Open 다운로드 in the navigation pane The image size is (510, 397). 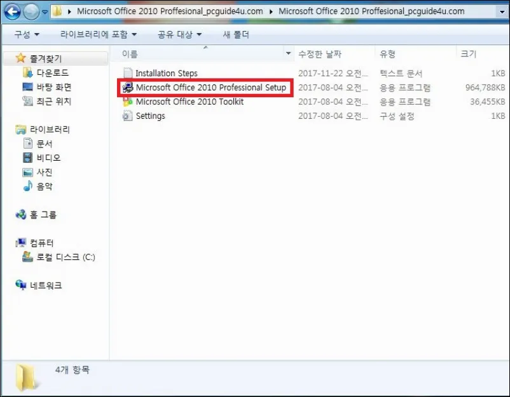[x=52, y=73]
